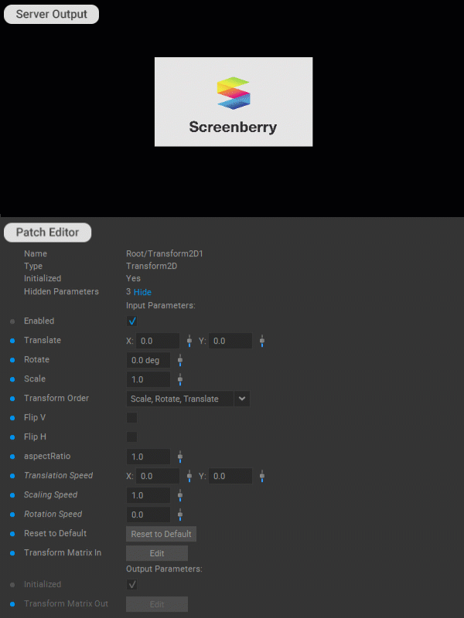The image size is (464, 618).
Task: Click the Translation Speed X slider handle
Action: [x=189, y=476]
